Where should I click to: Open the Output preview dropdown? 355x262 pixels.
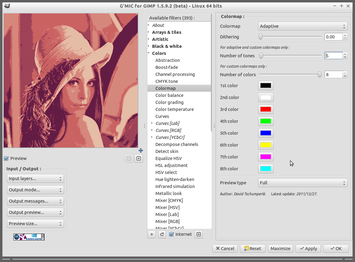pos(35,212)
